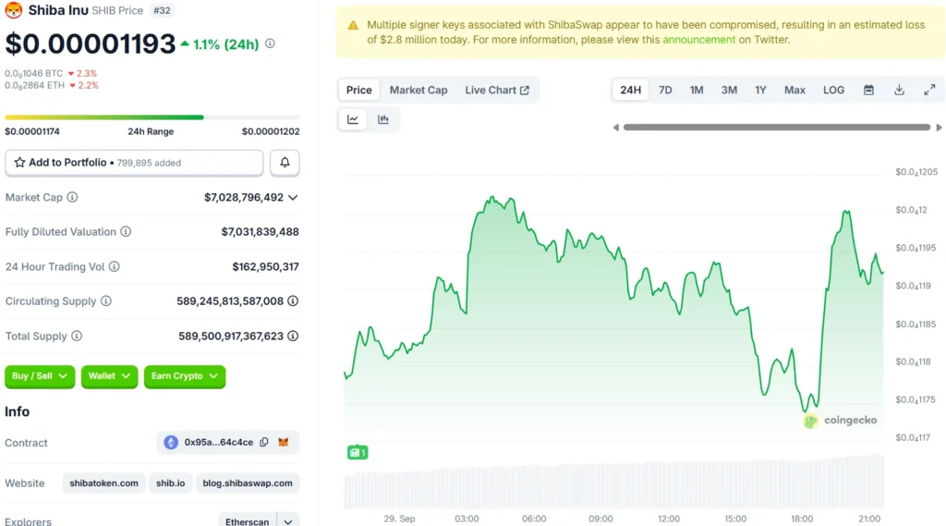
Task: Open the calendar date range picker
Action: 868,90
